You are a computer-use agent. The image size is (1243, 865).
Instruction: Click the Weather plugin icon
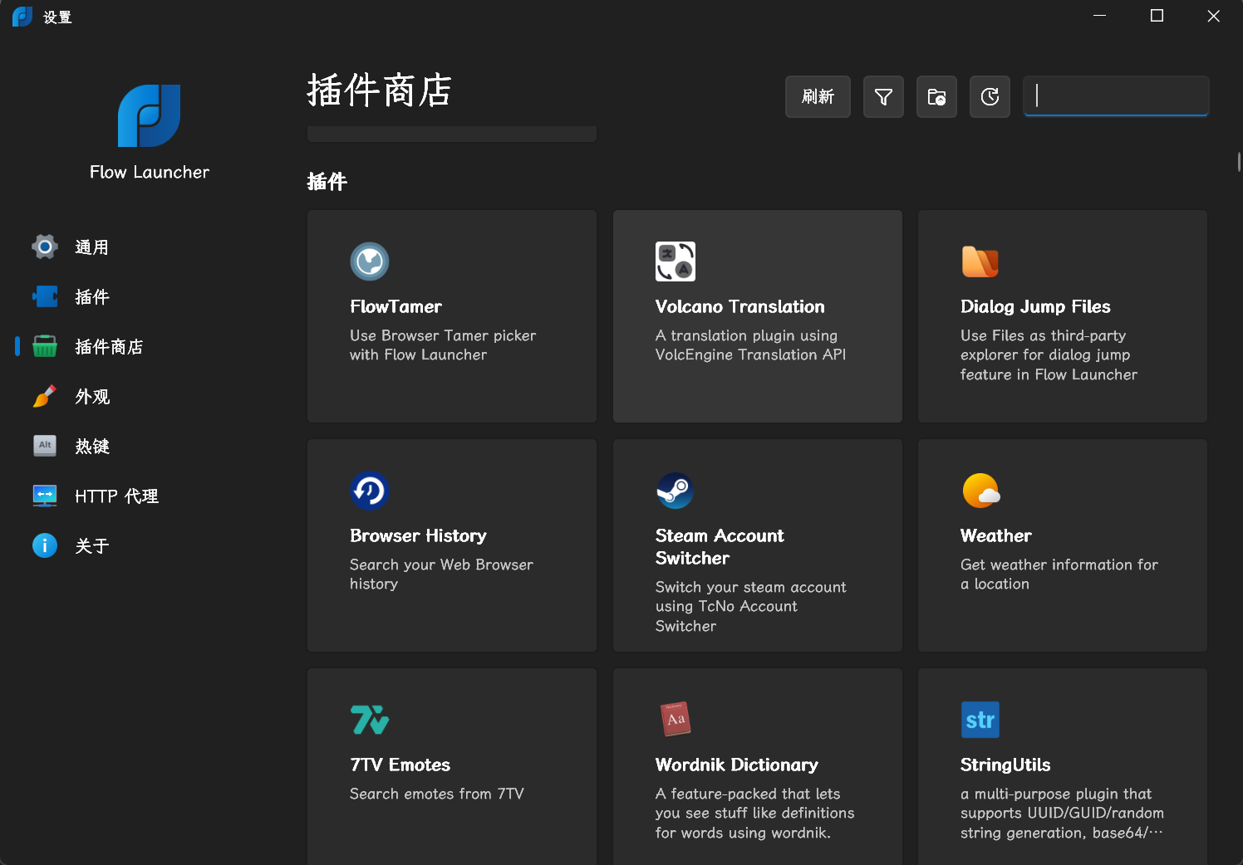(980, 491)
